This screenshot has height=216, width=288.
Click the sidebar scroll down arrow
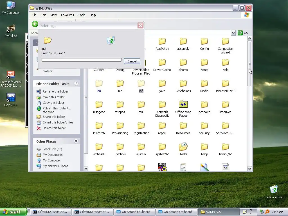[86, 168]
